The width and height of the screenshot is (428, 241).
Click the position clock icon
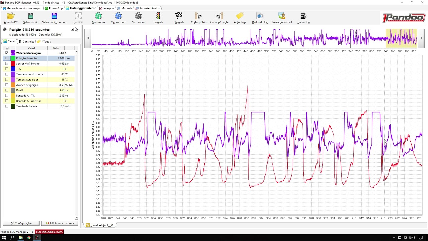(x=5, y=29)
